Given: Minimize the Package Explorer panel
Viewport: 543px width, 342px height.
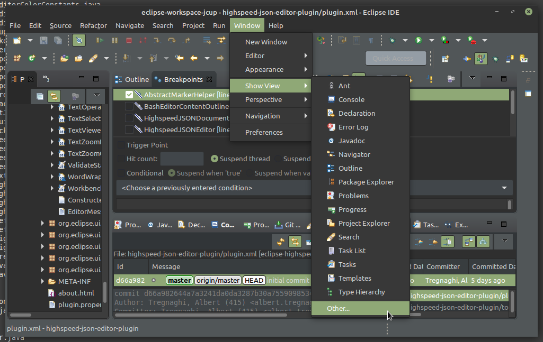Looking at the screenshot, I should tap(82, 78).
